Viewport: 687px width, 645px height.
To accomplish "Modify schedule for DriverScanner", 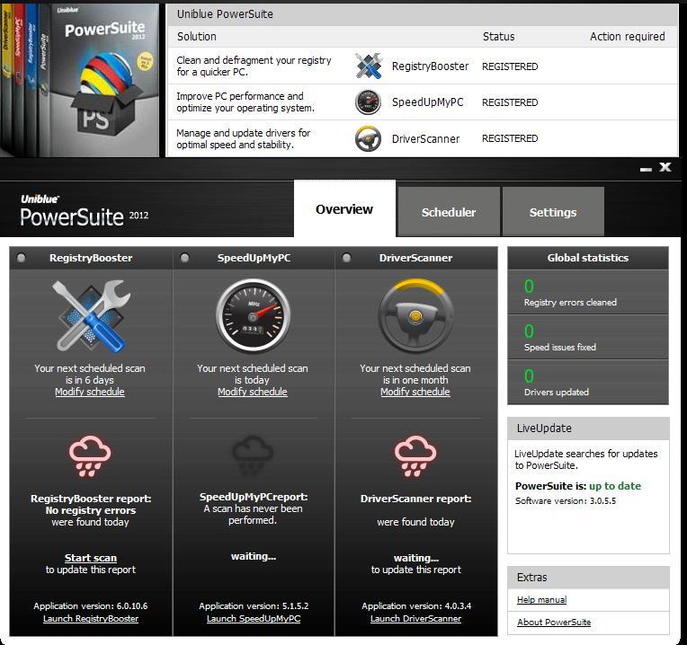I will [x=415, y=392].
